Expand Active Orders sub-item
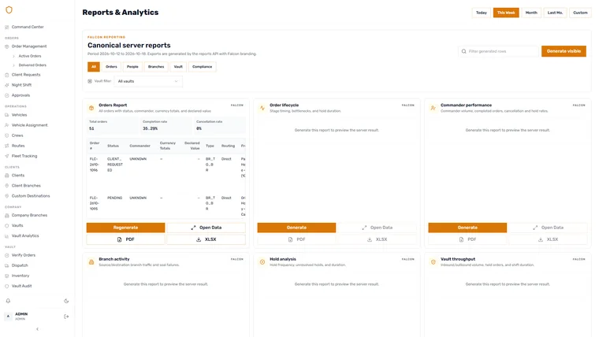The image size is (599, 337). click(x=30, y=56)
